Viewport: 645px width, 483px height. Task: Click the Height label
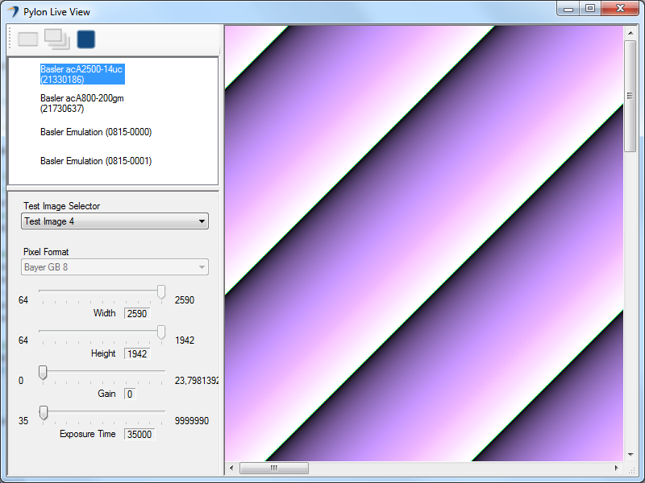coord(103,353)
